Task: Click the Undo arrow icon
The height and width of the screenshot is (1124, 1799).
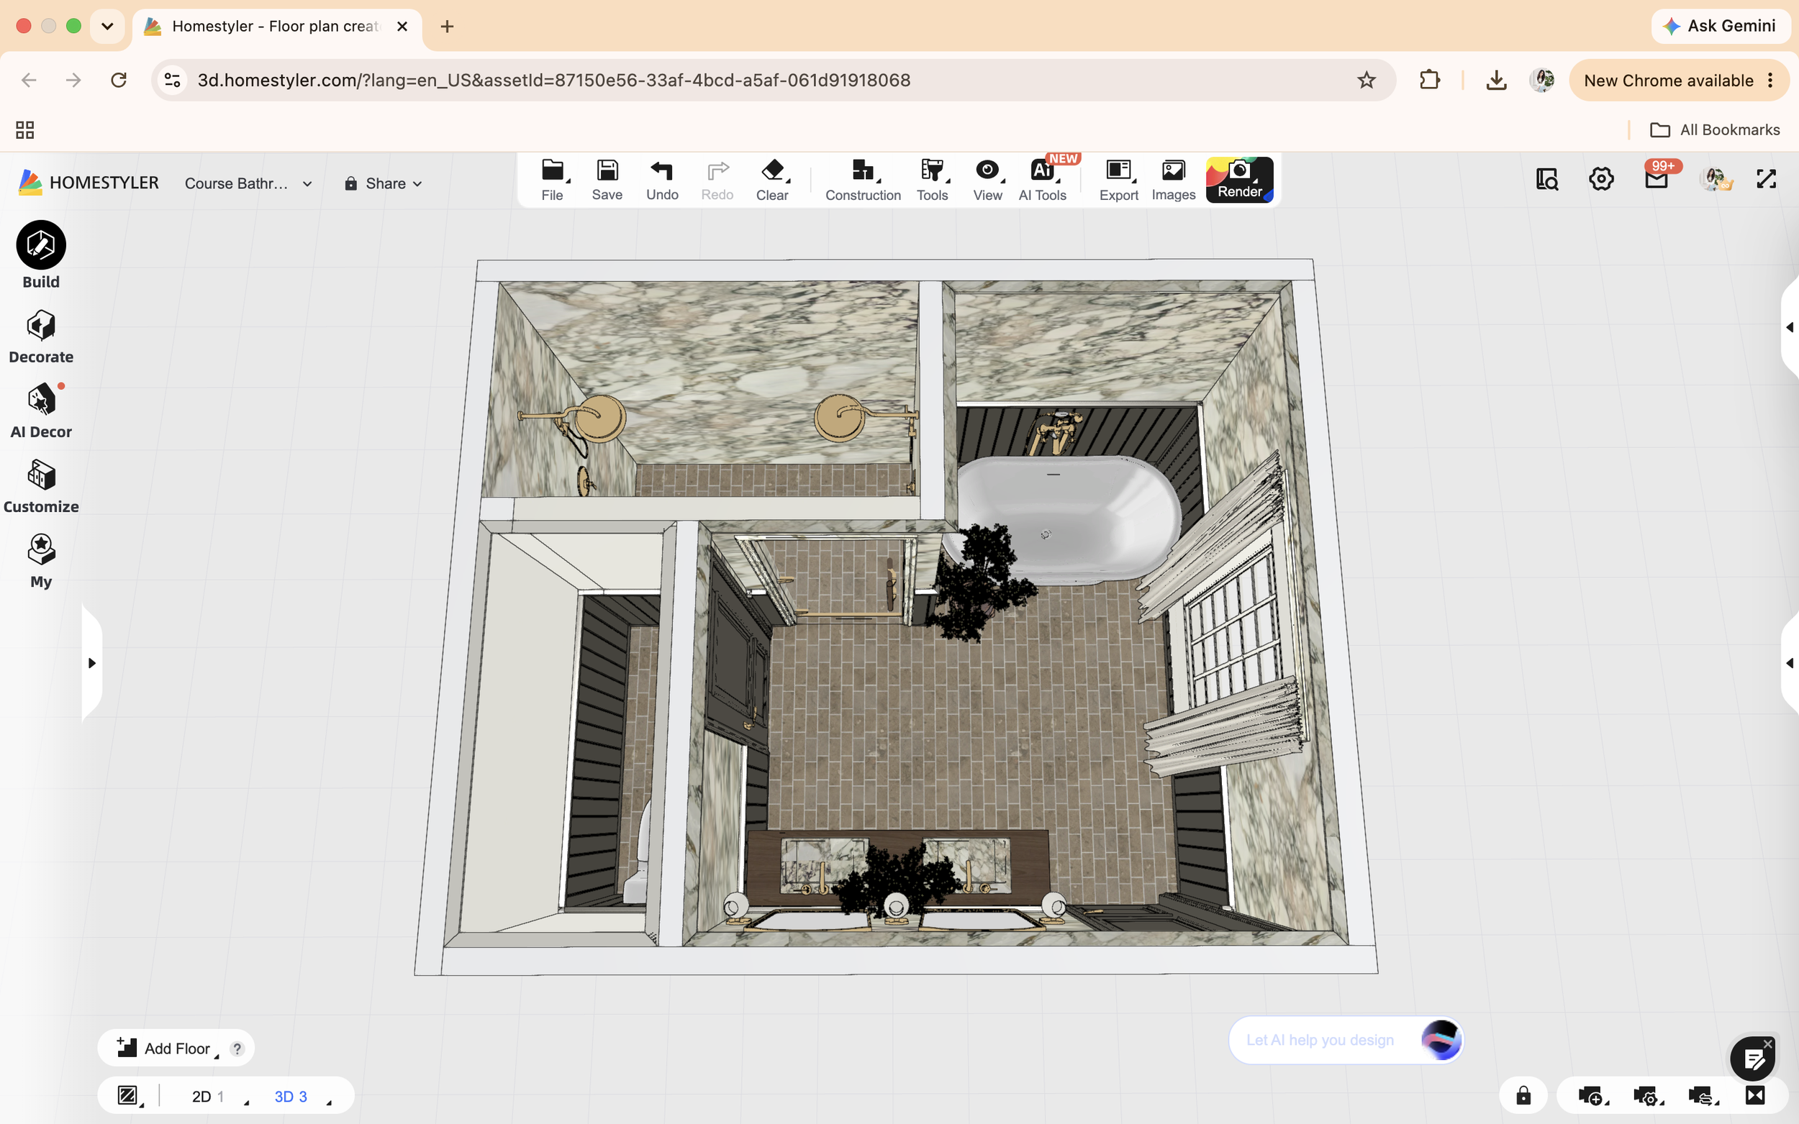Action: [x=662, y=170]
